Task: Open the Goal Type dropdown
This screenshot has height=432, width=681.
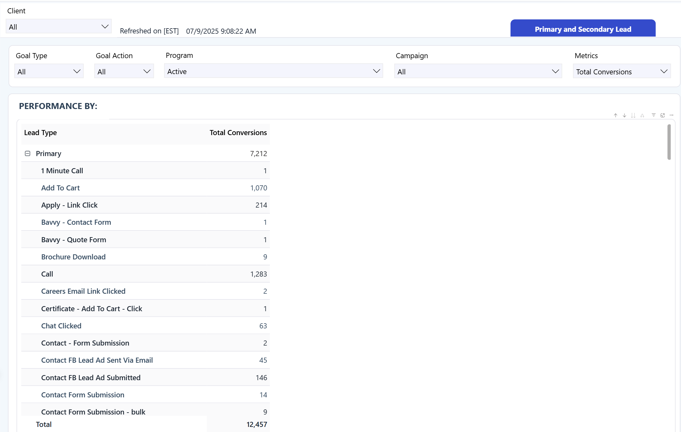Action: [49, 72]
